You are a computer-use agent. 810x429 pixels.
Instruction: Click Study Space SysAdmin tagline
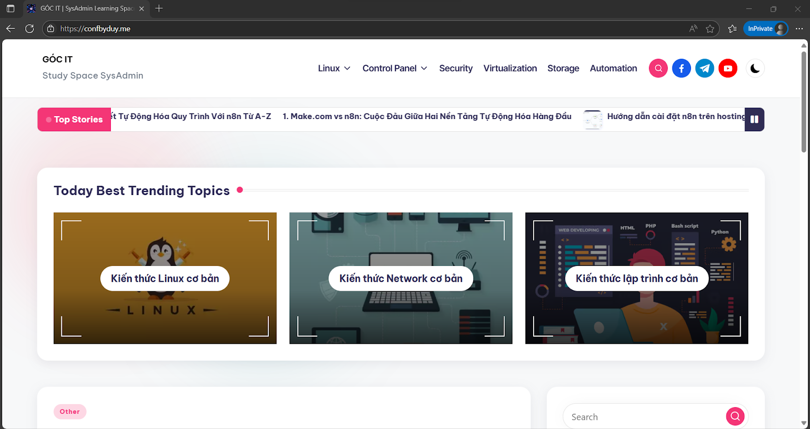pos(93,75)
